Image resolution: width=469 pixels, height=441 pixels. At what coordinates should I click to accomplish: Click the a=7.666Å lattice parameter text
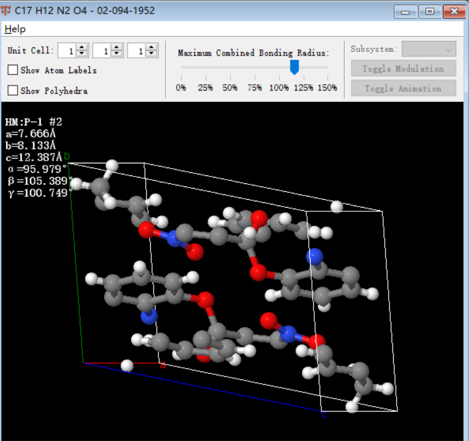(31, 133)
